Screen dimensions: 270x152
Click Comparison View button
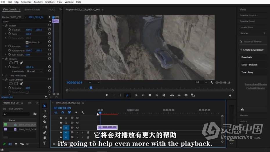[x=193, y=95]
